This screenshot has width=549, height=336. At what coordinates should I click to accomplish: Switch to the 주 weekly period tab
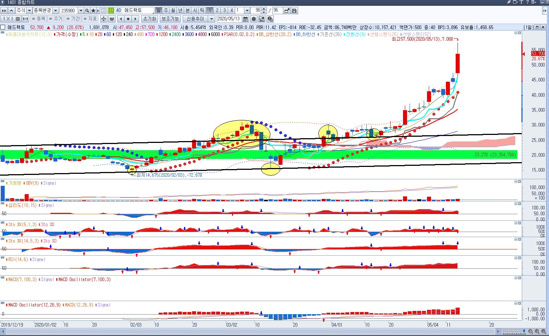coord(166,11)
